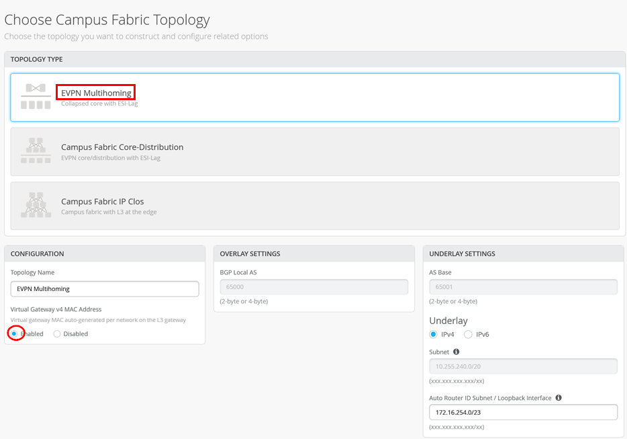627x439 pixels.
Task: Click the Subnet field showing 10.255.240.0/20
Action: point(523,366)
